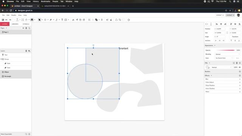Open the File menu in Gravit Designer

tap(3, 15)
